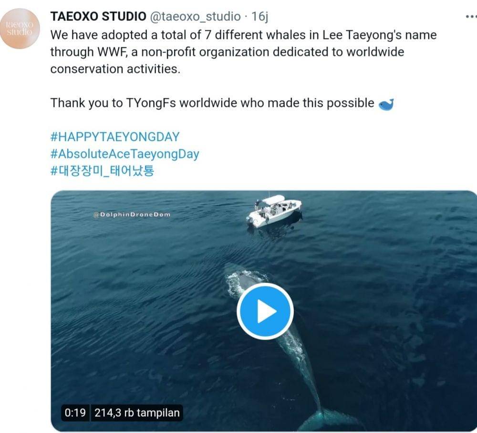Click the white boat in the video

pos(274,210)
